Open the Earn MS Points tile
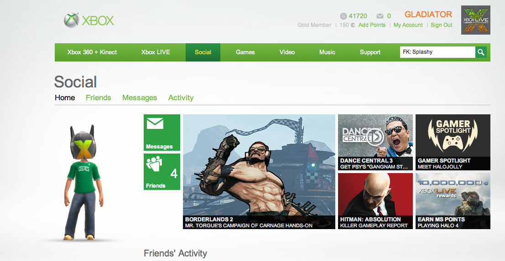This screenshot has width=505, height=261. click(x=453, y=201)
